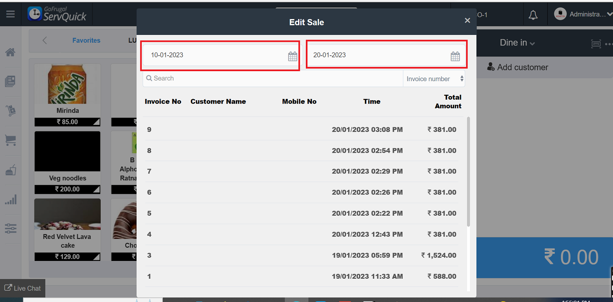Viewport: 613px width, 302px height.
Task: Click the end date field 20-01-2023
Action: 386,55
